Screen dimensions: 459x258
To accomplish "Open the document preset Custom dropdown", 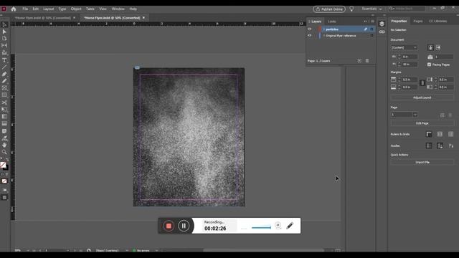I will coord(404,47).
